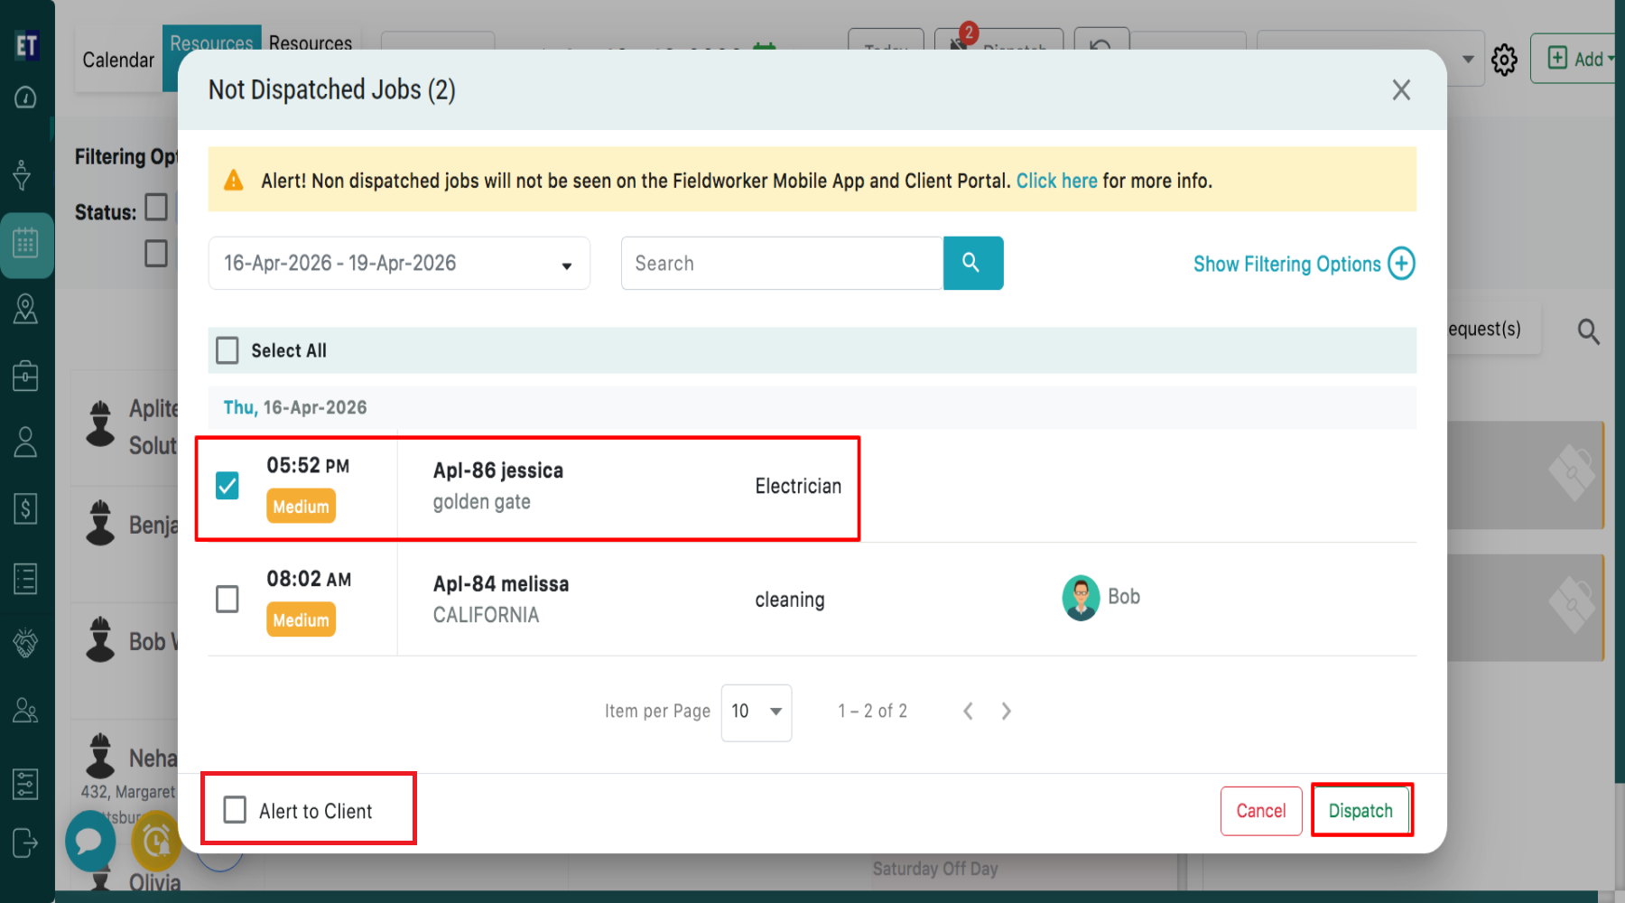Click the search magnifier button in dialog
Screen dimensions: 1625x903
click(972, 263)
